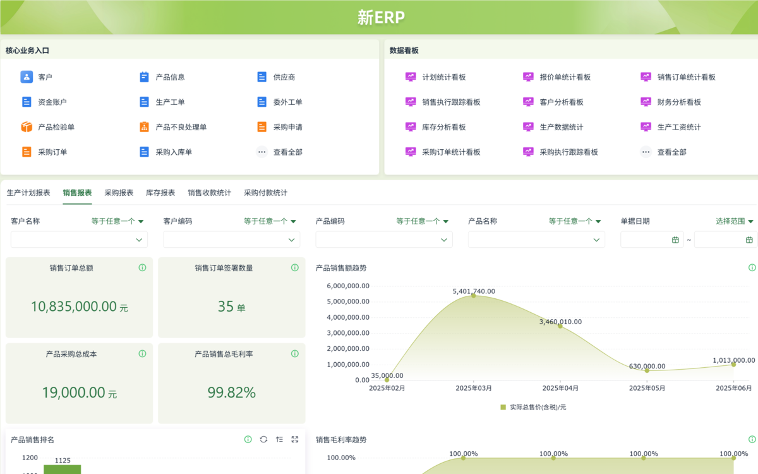Open the 报价单统计看板 dashboard icon
Viewport: 758px width, 474px height.
(x=528, y=77)
